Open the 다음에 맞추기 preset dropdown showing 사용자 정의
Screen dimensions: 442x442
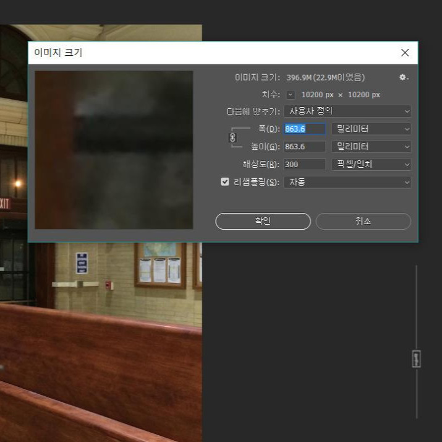click(347, 111)
